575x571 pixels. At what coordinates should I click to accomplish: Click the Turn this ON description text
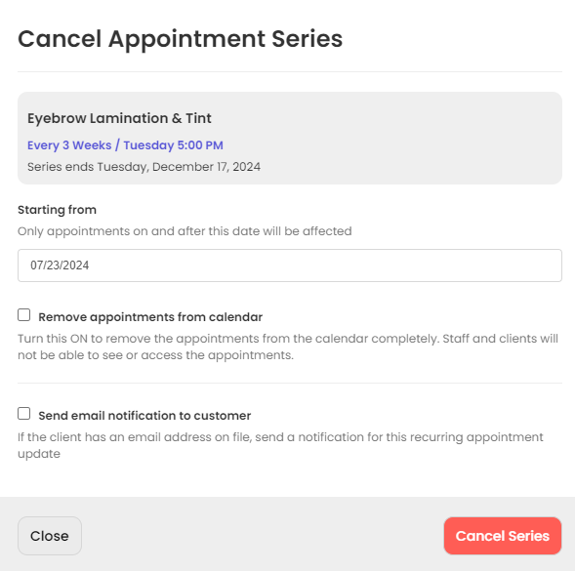click(x=288, y=347)
